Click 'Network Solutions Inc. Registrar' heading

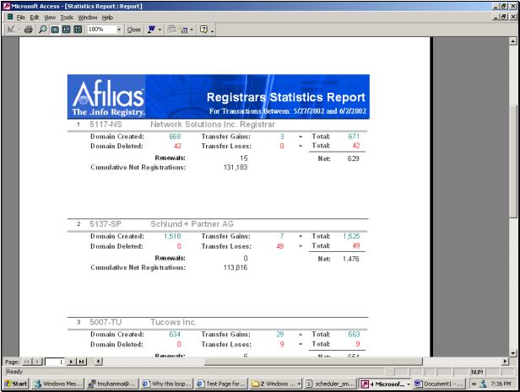(213, 125)
